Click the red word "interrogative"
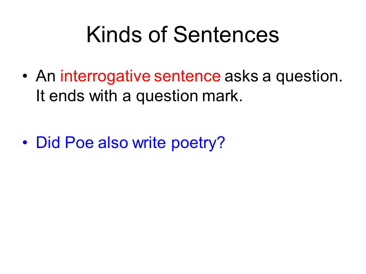This screenshot has width=366, height=274. click(x=105, y=76)
